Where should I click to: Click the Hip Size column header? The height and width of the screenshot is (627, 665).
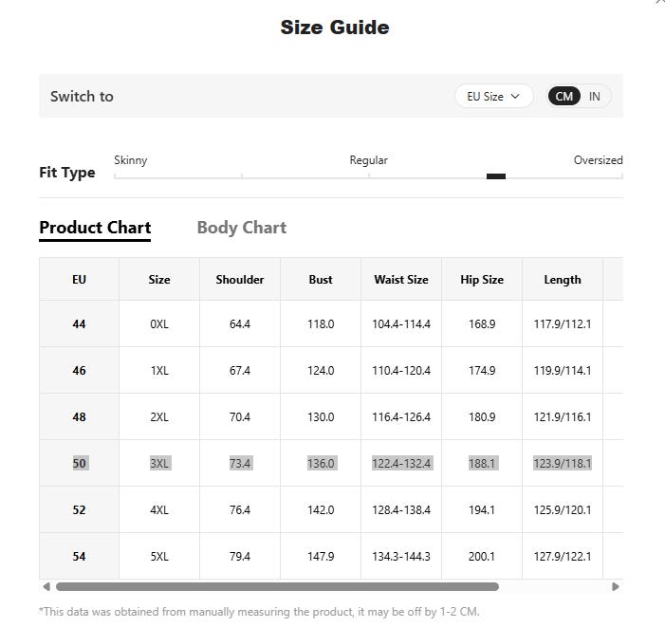tap(482, 280)
